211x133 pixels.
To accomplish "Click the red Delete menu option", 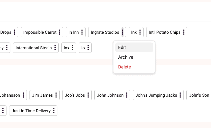I will click(x=134, y=67).
